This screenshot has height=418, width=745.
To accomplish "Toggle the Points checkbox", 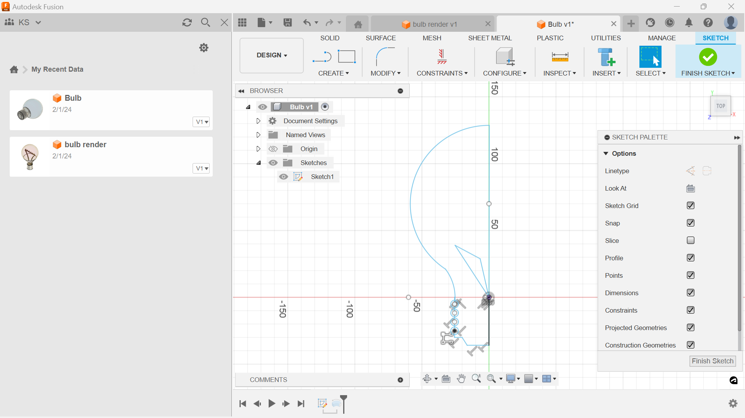I will coord(691,275).
